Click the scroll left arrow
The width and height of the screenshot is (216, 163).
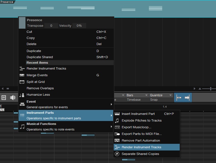point(2,88)
